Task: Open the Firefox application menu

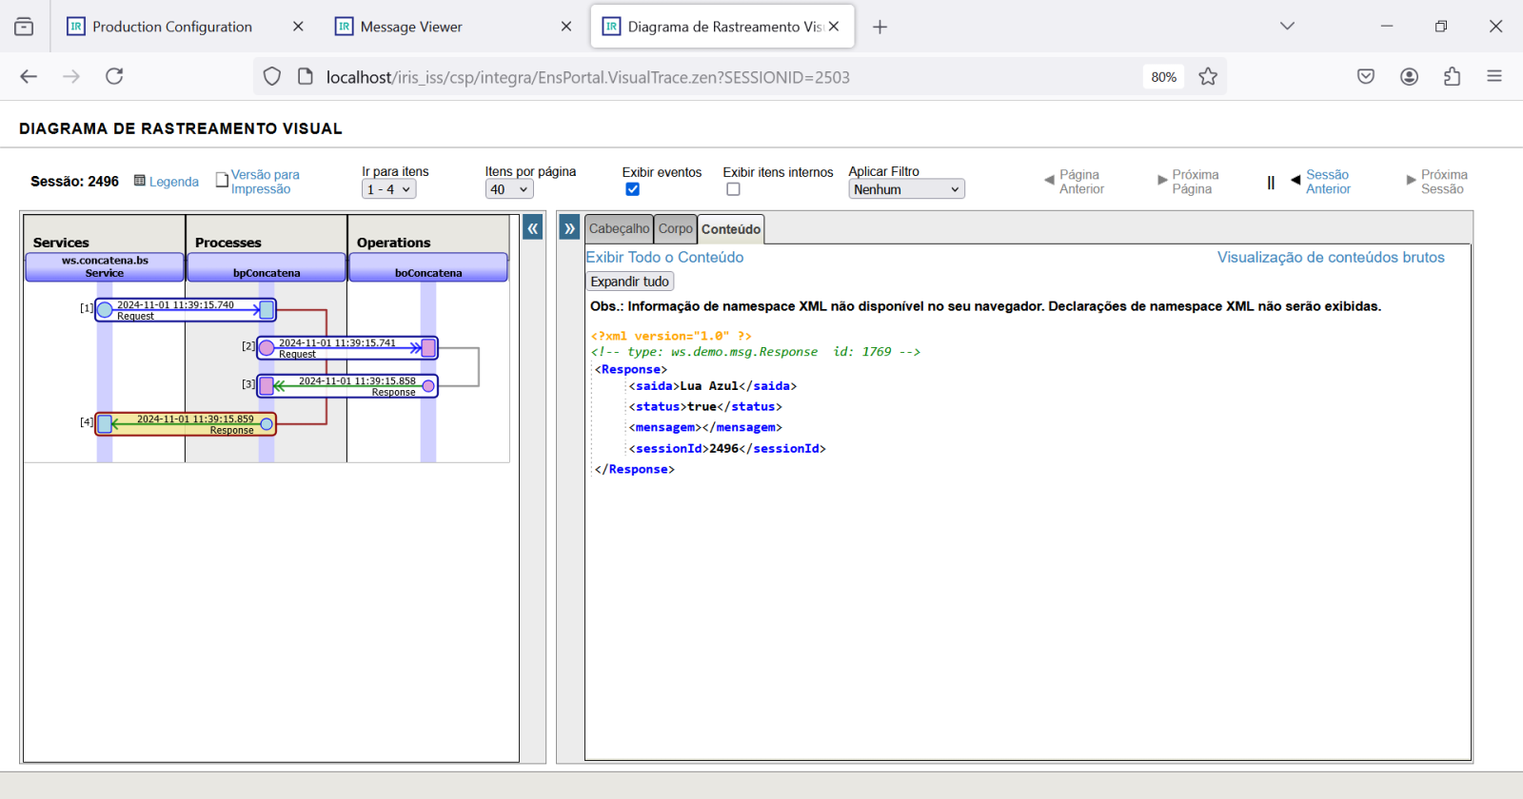Action: (1493, 77)
